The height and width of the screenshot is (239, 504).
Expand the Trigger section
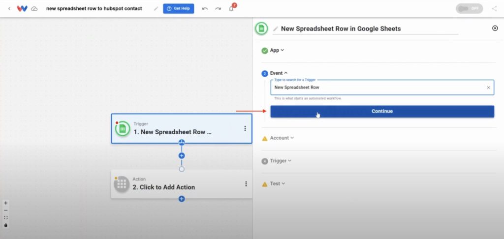tap(280, 161)
